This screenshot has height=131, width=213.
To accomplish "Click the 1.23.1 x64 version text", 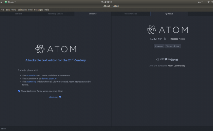I will 156,39.
